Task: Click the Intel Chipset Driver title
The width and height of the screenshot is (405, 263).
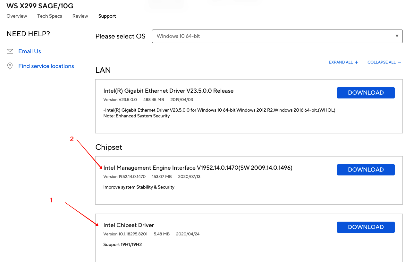Action: (129, 225)
